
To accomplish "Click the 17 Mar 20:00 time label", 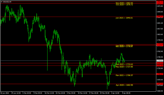I will point(94,93).
